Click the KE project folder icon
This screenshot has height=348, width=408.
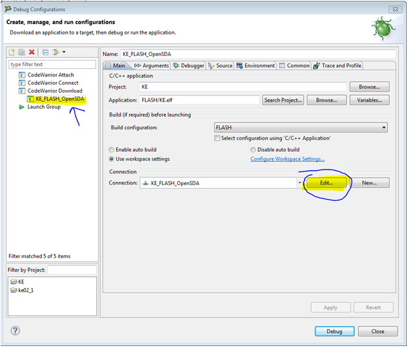(14, 282)
